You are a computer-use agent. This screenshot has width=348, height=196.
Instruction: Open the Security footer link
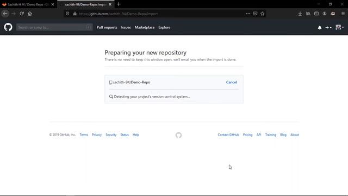[x=111, y=134]
